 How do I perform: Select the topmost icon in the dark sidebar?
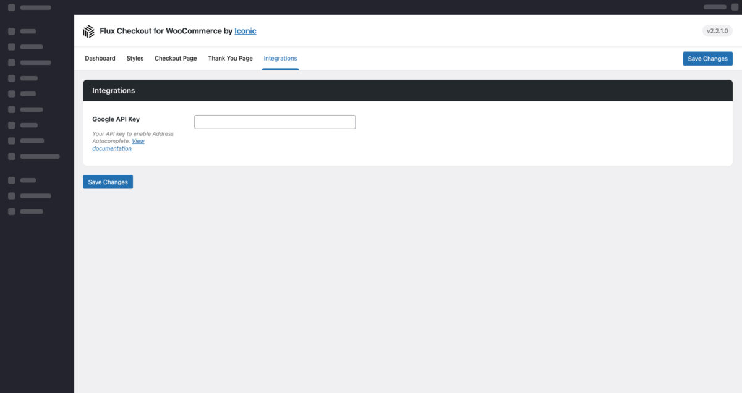click(x=11, y=31)
